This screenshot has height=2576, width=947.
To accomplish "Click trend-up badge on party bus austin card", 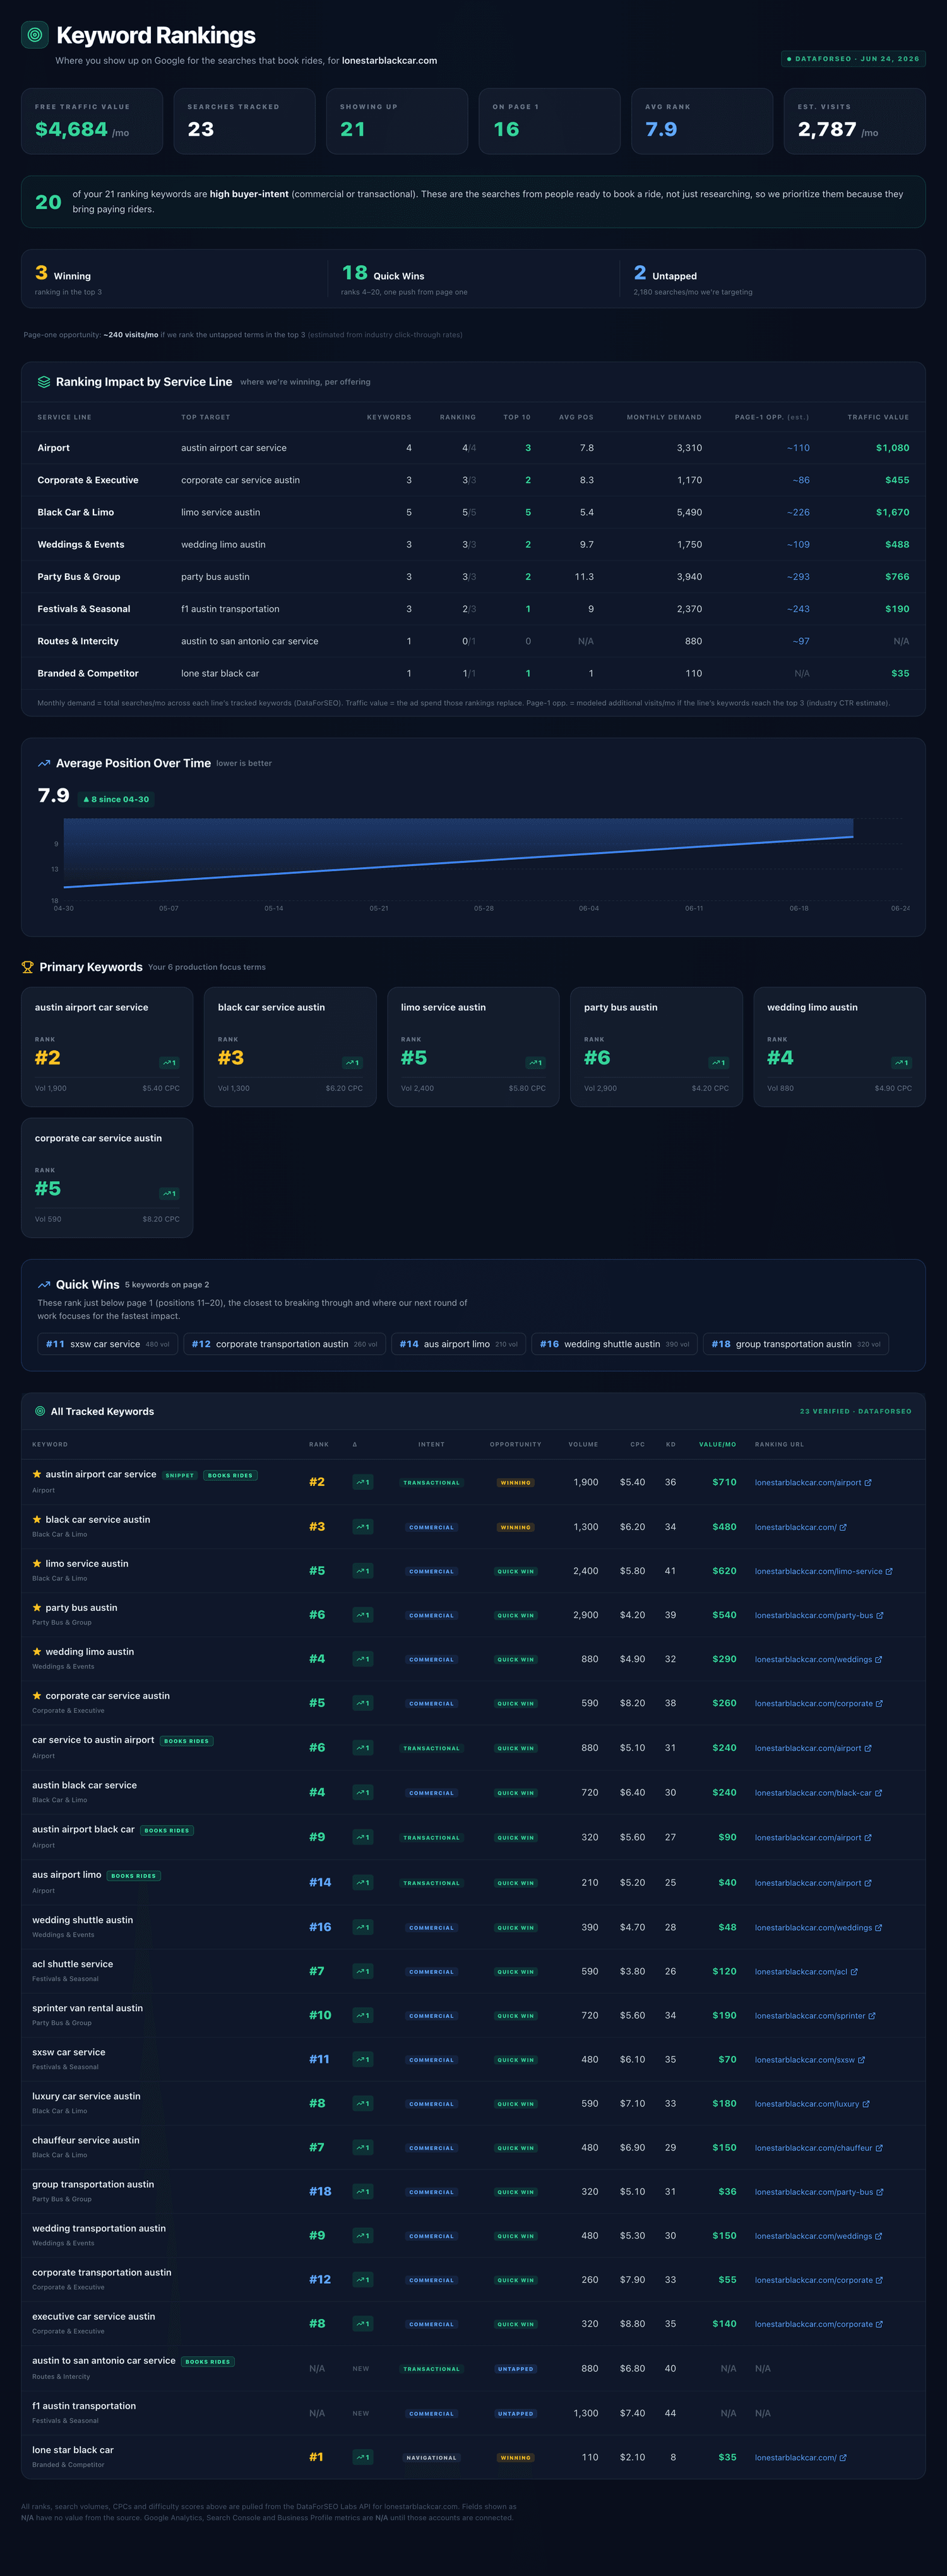I will [719, 1063].
